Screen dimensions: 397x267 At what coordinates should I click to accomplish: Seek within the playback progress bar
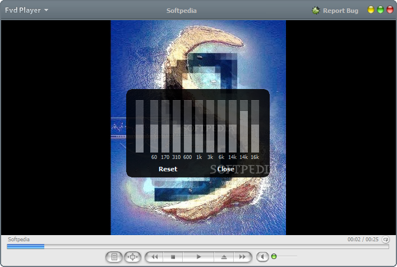click(198, 246)
